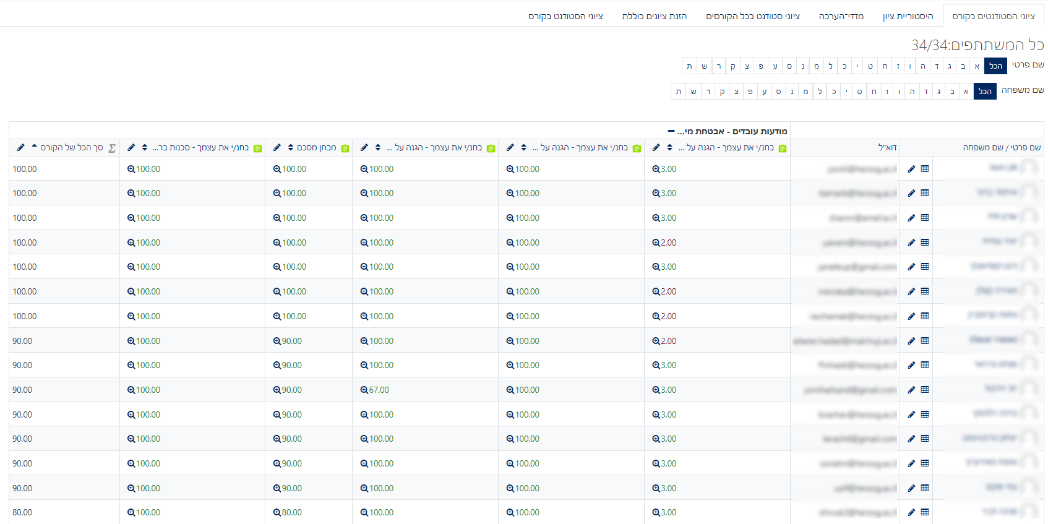Filter first names by letter 'מ'
The width and height of the screenshot is (1048, 524).
point(817,66)
